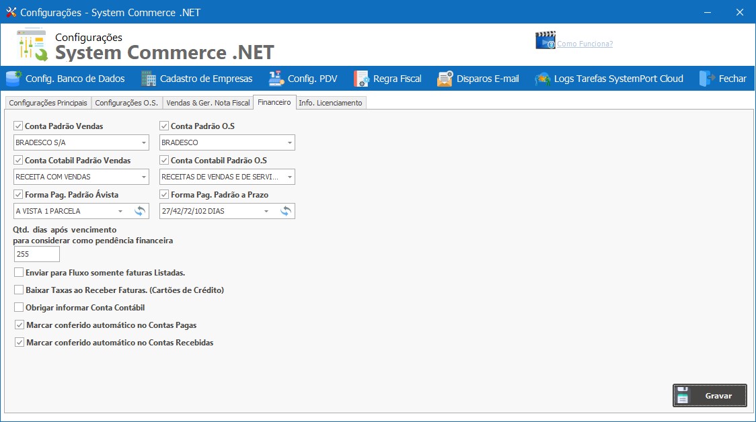The width and height of the screenshot is (756, 422).
Task: Open Config. PDV cash register icon
Action: [x=276, y=79]
